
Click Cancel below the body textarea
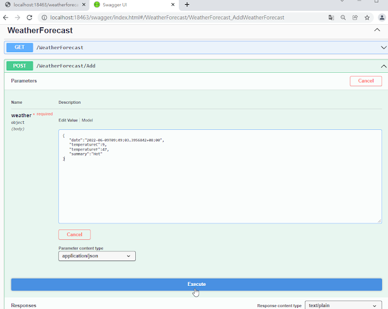coord(75,235)
